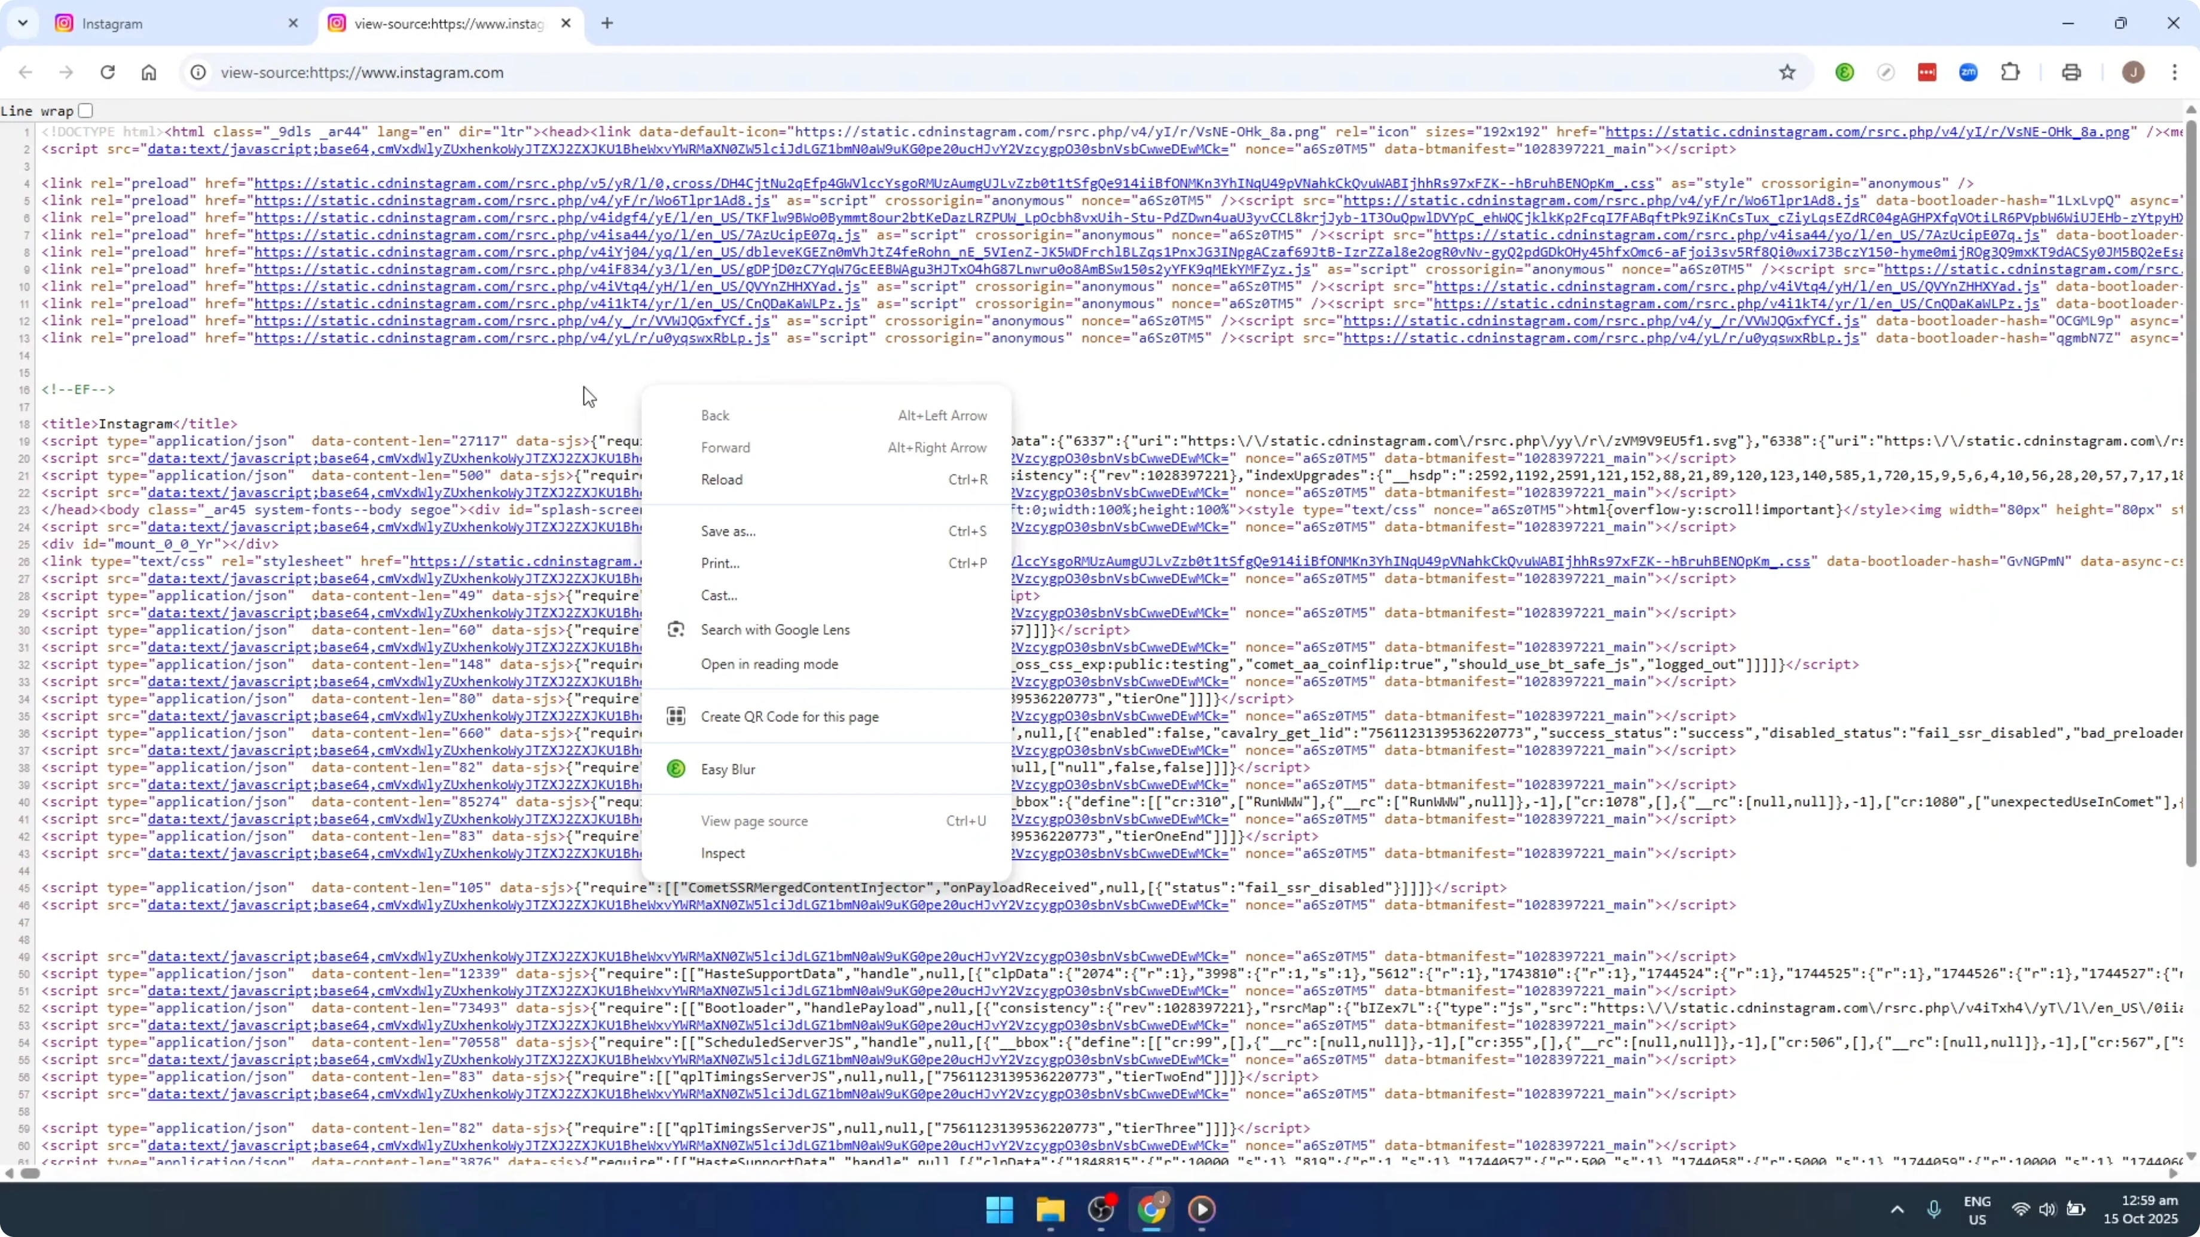Enable the Line wrap checkbox
Image resolution: width=2200 pixels, height=1237 pixels.
tap(84, 110)
